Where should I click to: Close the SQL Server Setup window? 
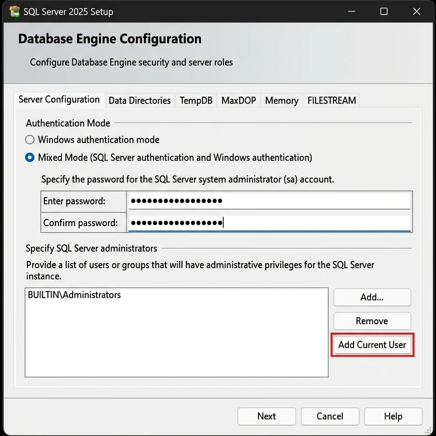click(x=416, y=11)
